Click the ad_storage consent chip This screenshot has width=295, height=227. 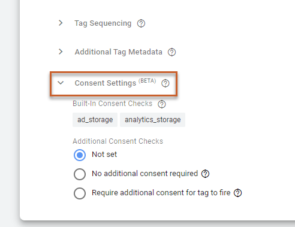click(95, 120)
